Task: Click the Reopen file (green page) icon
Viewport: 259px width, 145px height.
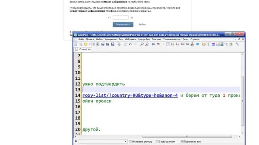Action: pos(98,44)
